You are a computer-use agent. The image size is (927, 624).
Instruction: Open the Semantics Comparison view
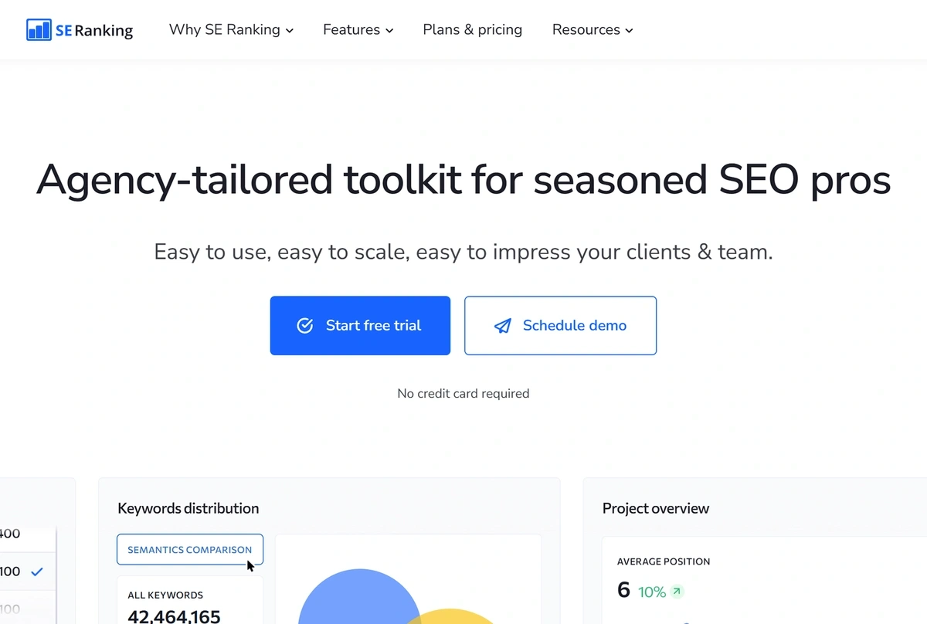point(189,549)
